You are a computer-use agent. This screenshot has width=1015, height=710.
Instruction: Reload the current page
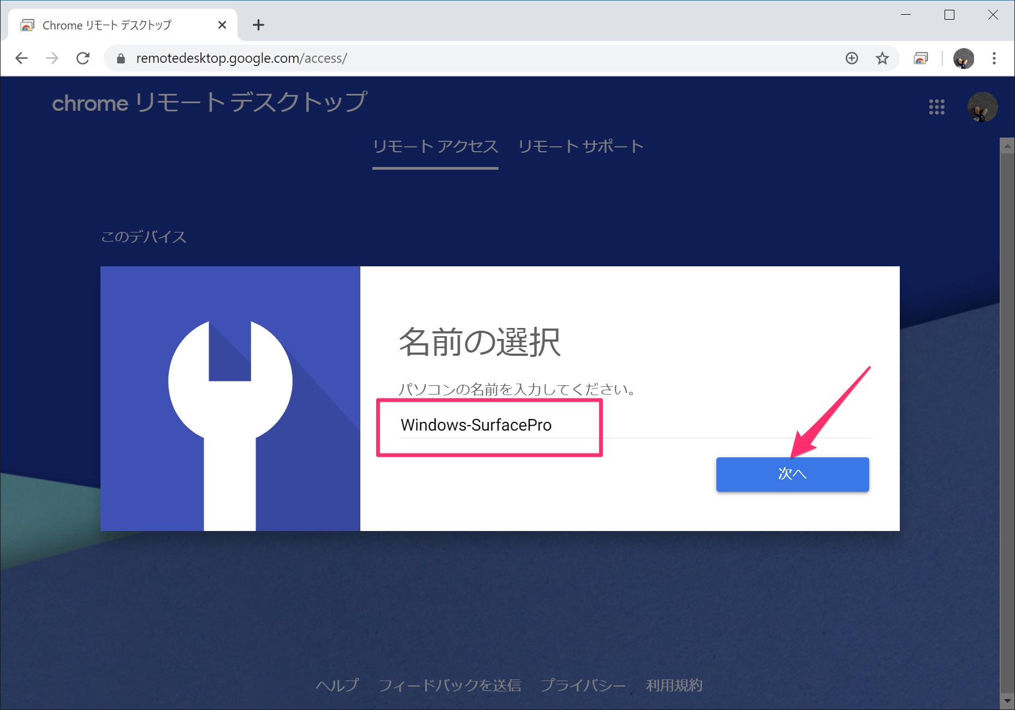click(83, 58)
